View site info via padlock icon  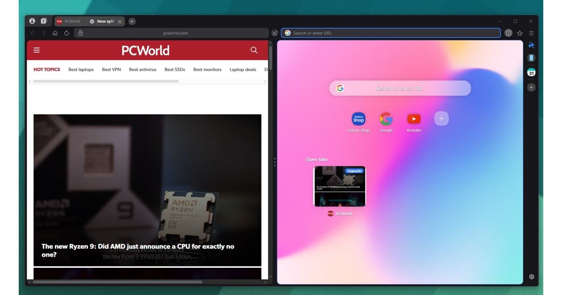tap(81, 33)
